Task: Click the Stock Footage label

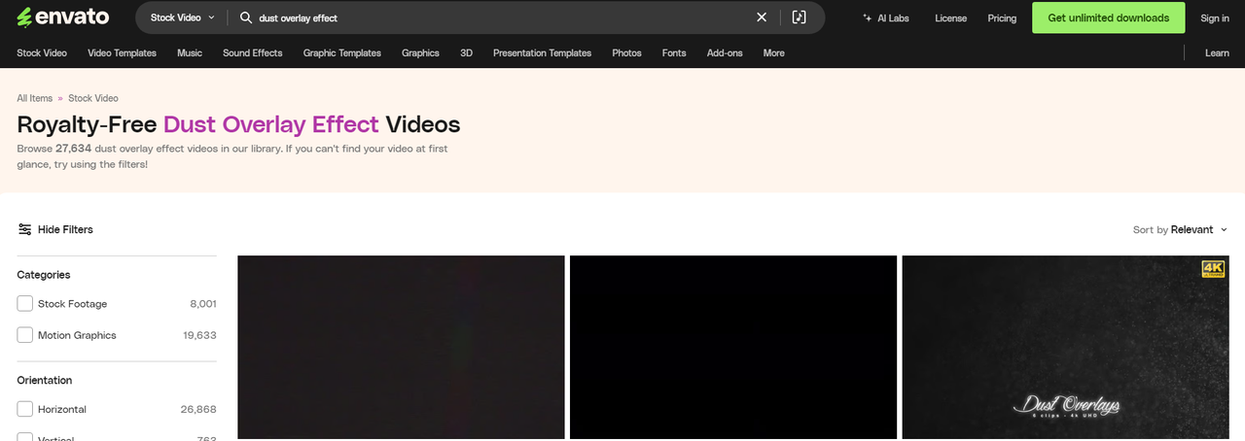Action: (73, 304)
